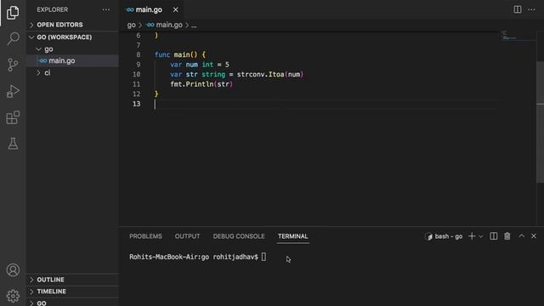Expand the Open Editors section
The width and height of the screenshot is (544, 306).
point(72,25)
